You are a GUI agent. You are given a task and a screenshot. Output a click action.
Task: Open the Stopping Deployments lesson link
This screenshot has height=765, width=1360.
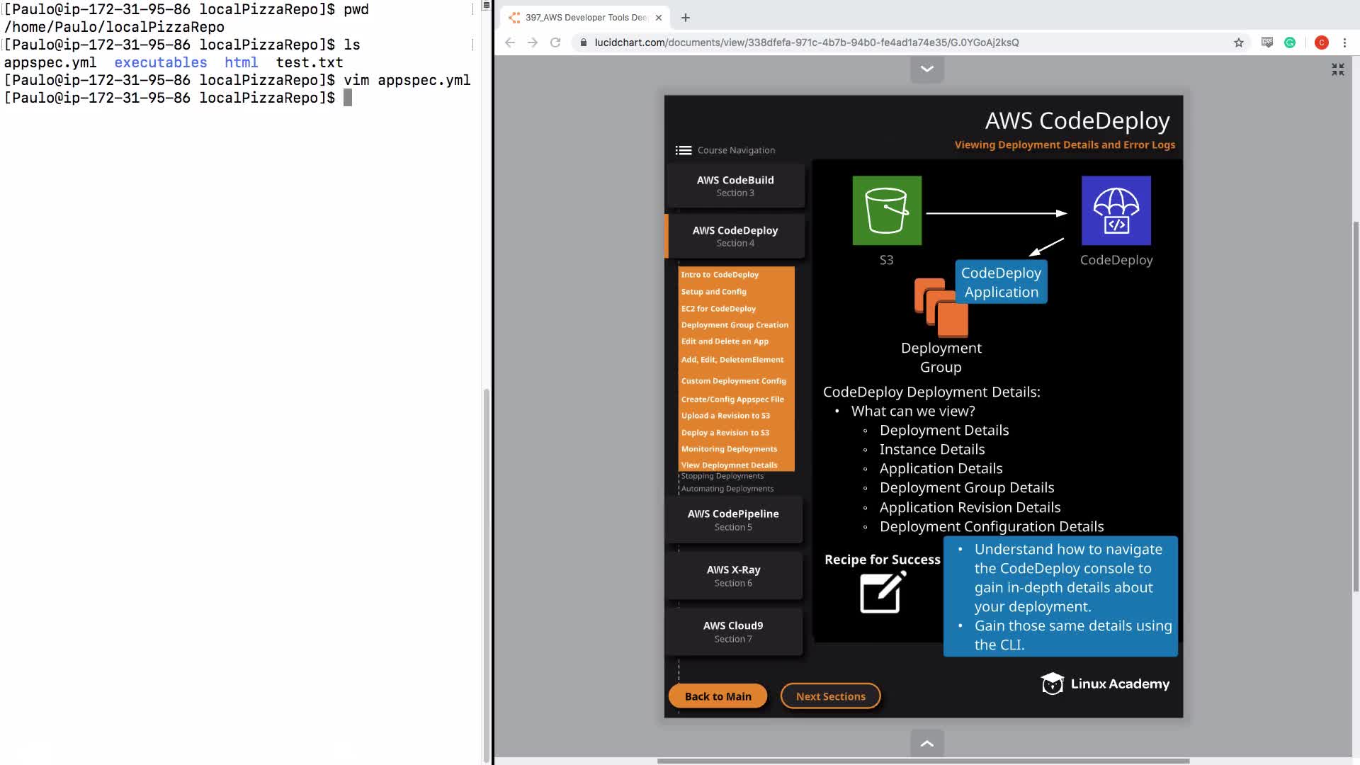tap(722, 476)
